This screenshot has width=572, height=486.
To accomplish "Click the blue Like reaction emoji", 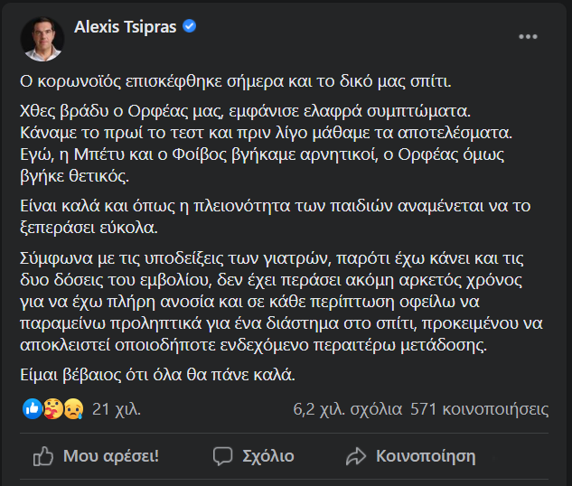I will click(33, 409).
